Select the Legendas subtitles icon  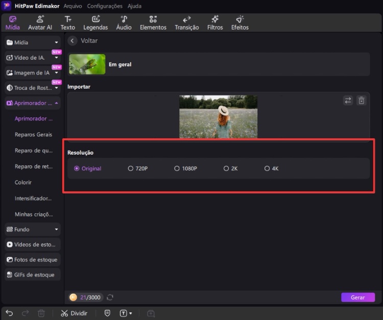point(95,22)
